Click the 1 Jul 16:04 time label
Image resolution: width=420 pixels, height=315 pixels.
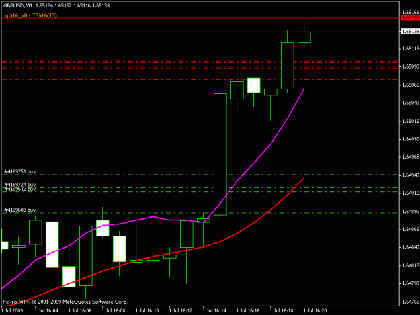(x=46, y=311)
